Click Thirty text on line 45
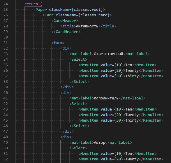Screen dimensions: 171x163 (132, 120)
